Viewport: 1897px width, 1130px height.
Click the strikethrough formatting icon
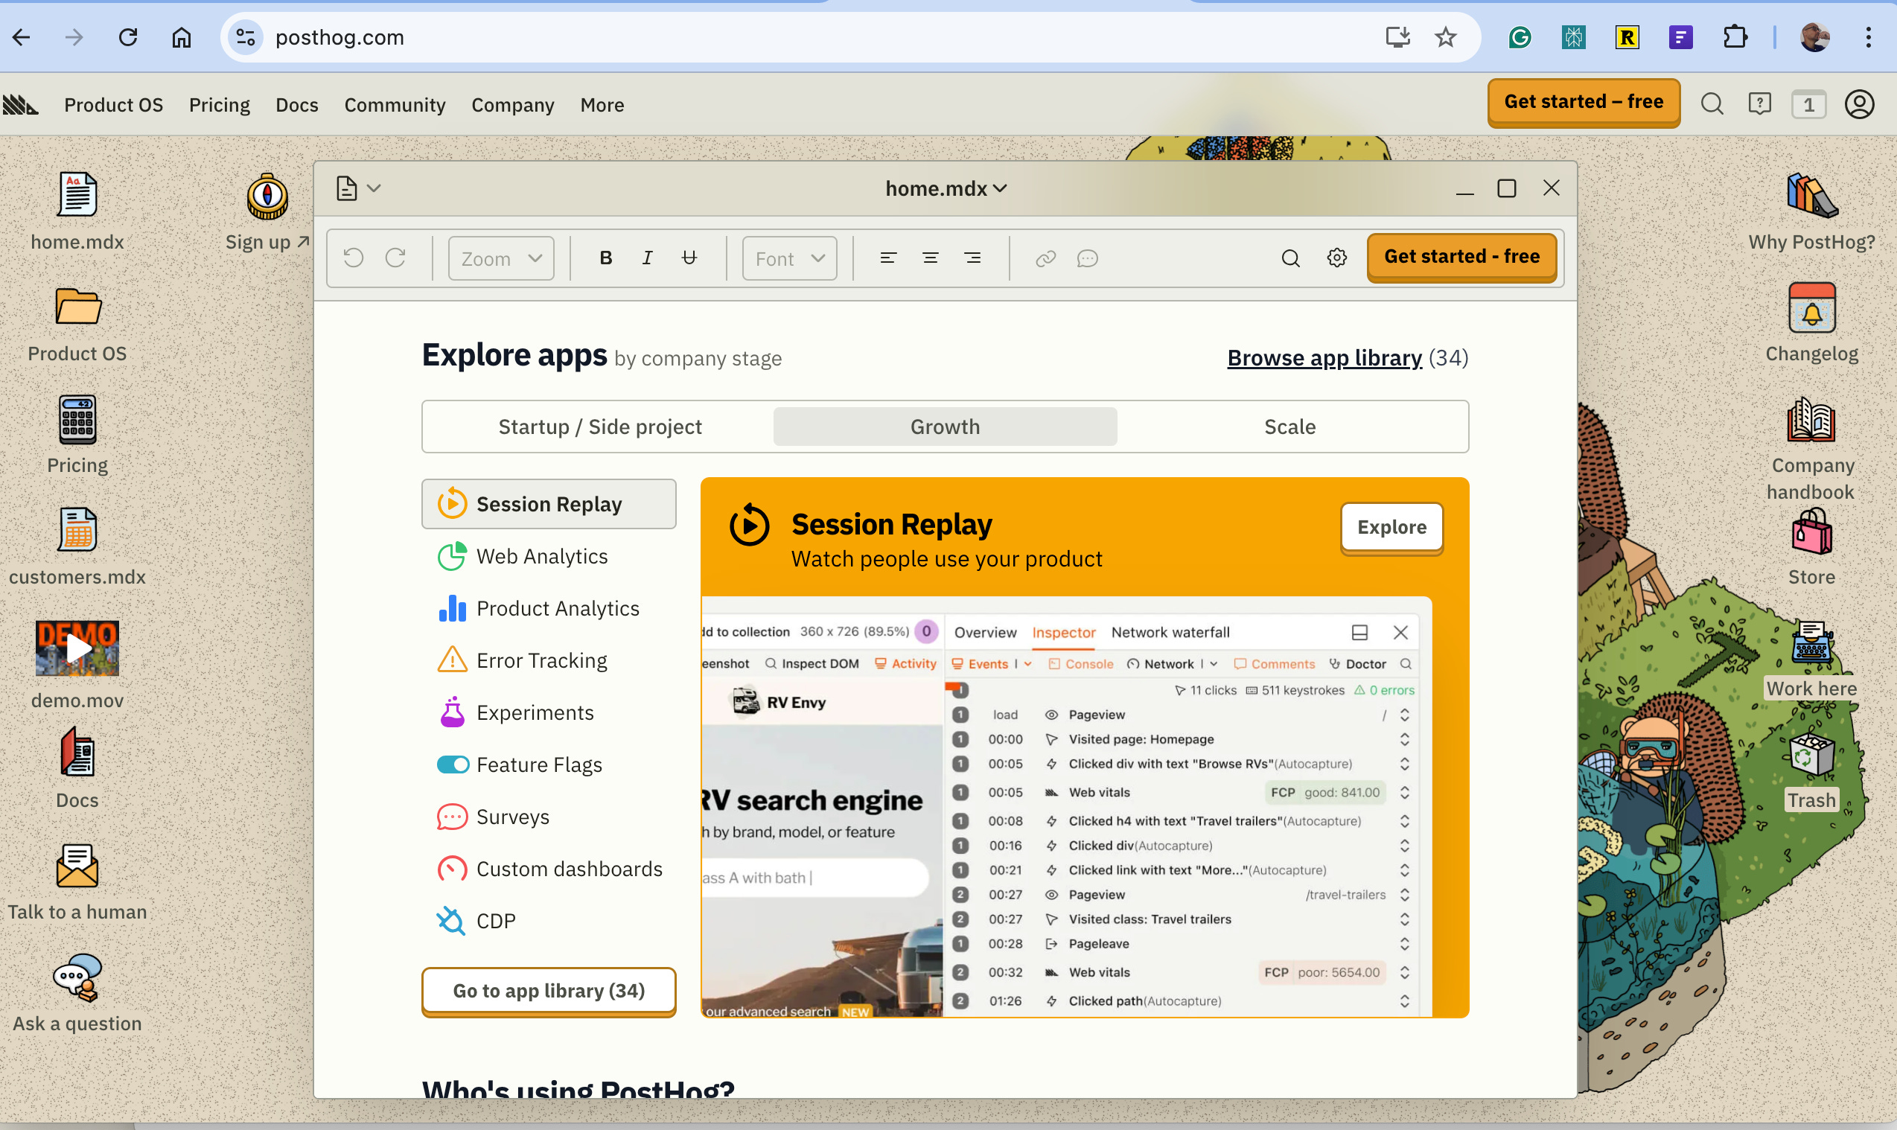(x=689, y=258)
